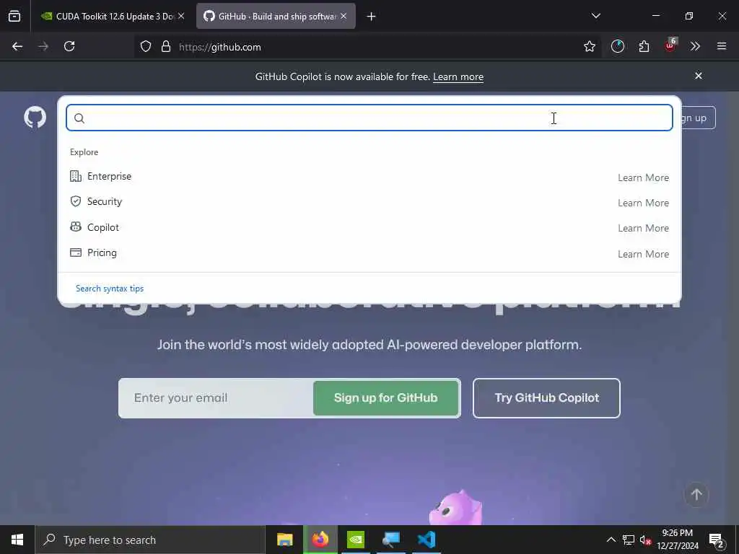This screenshot has width=739, height=554.
Task: Click the Sign up button in header
Action: click(x=698, y=118)
